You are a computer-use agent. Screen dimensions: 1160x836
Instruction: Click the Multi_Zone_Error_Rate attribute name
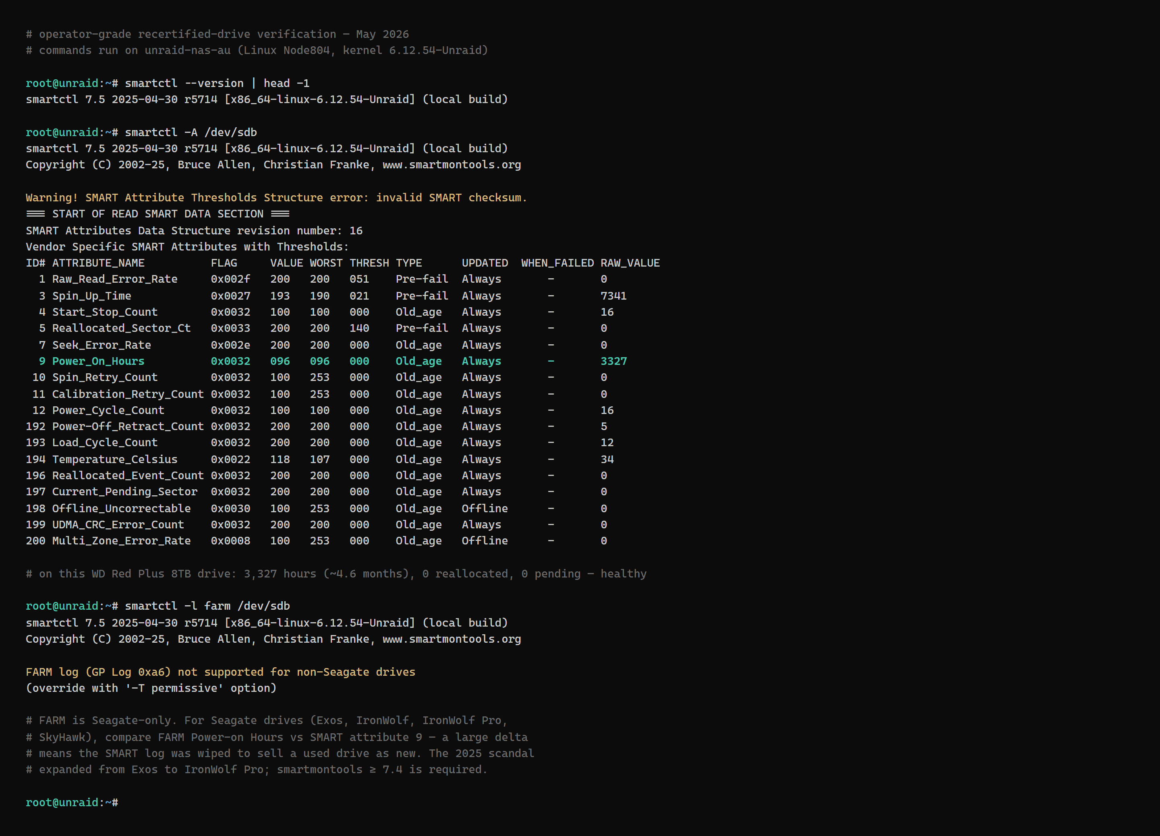(121, 541)
